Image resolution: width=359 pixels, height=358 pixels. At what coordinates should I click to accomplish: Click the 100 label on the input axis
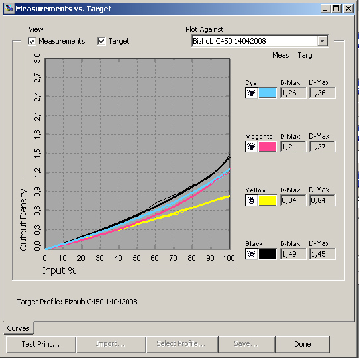(229, 258)
